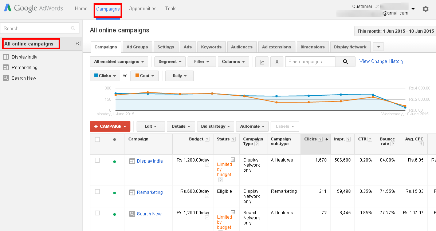Click the Remarketing sidebar campaign icon
The image size is (436, 231).
pyautogui.click(x=6, y=67)
